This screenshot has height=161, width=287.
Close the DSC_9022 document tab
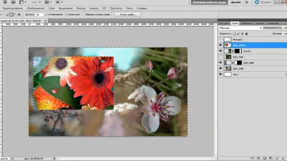coord(46,21)
